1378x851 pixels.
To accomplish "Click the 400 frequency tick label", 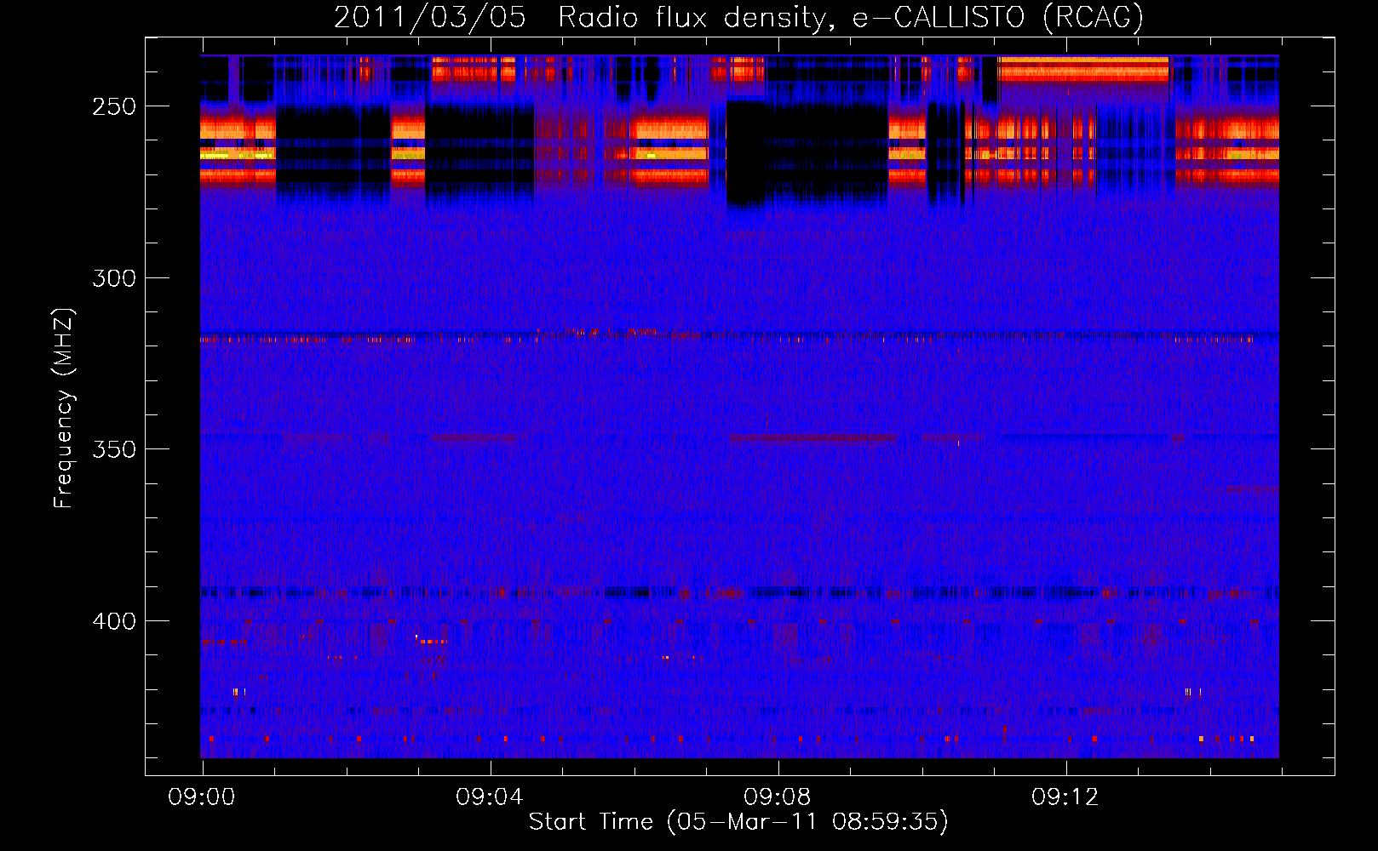I will click(x=114, y=621).
